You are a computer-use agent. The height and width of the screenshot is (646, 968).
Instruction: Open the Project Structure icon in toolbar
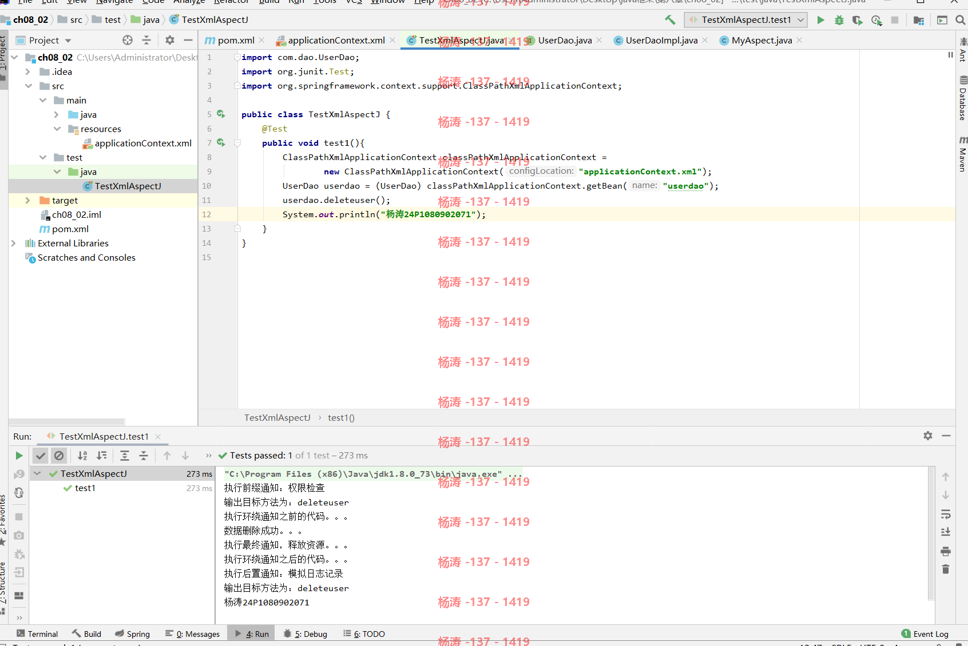[x=919, y=20]
